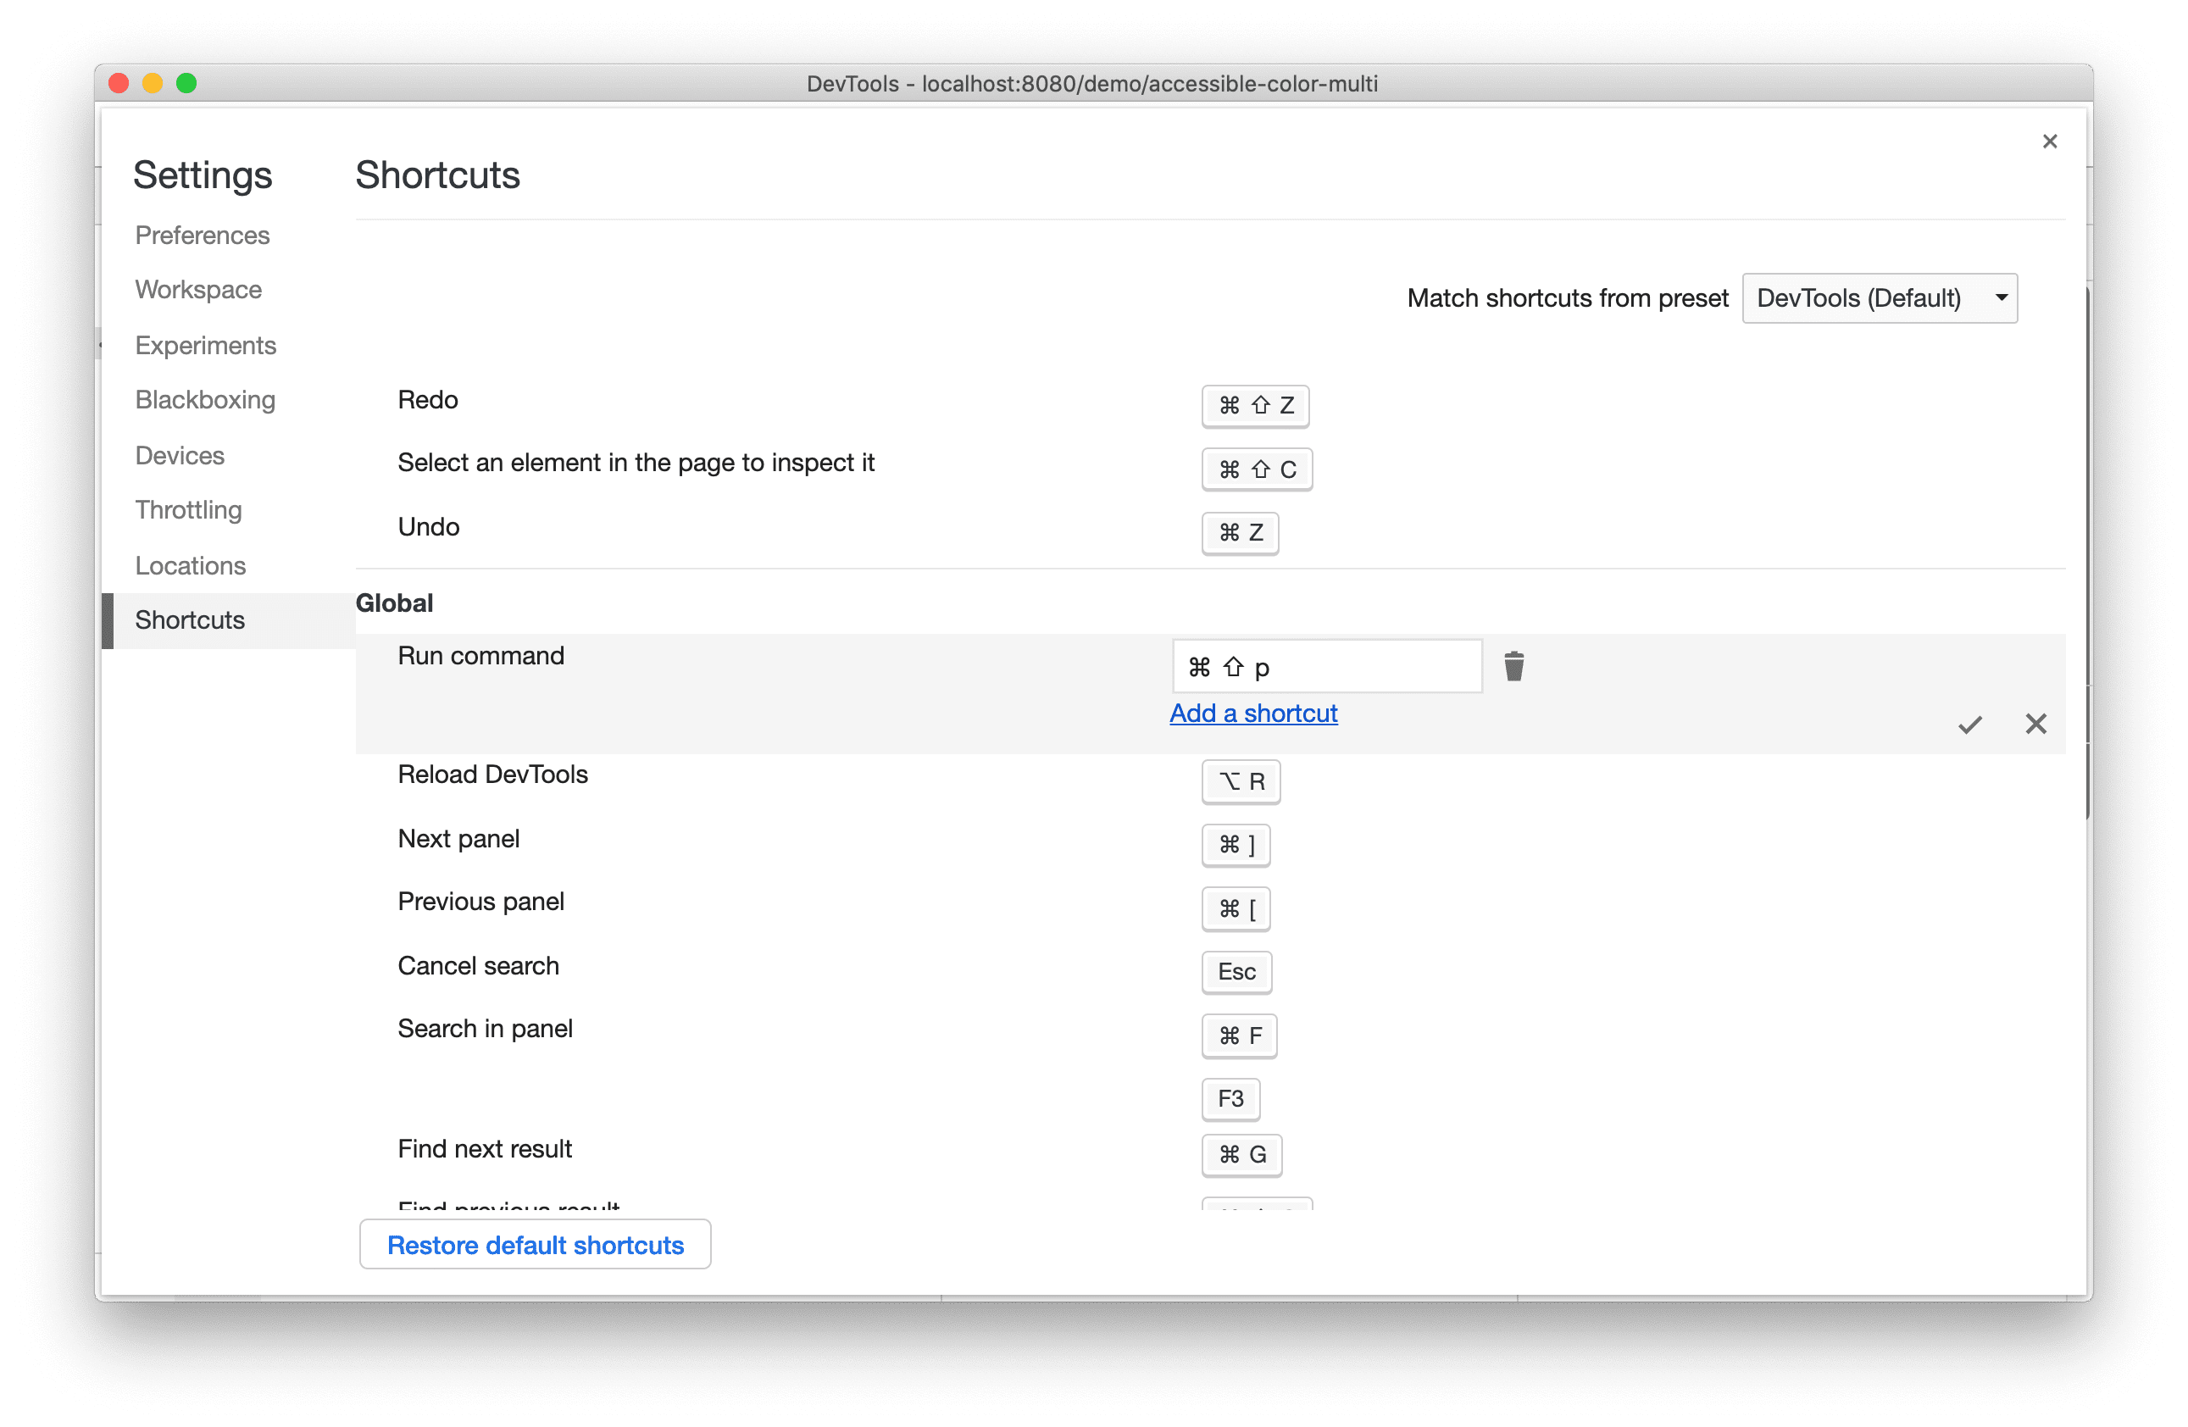
Task: Click the Add a shortcut link
Action: (1253, 713)
